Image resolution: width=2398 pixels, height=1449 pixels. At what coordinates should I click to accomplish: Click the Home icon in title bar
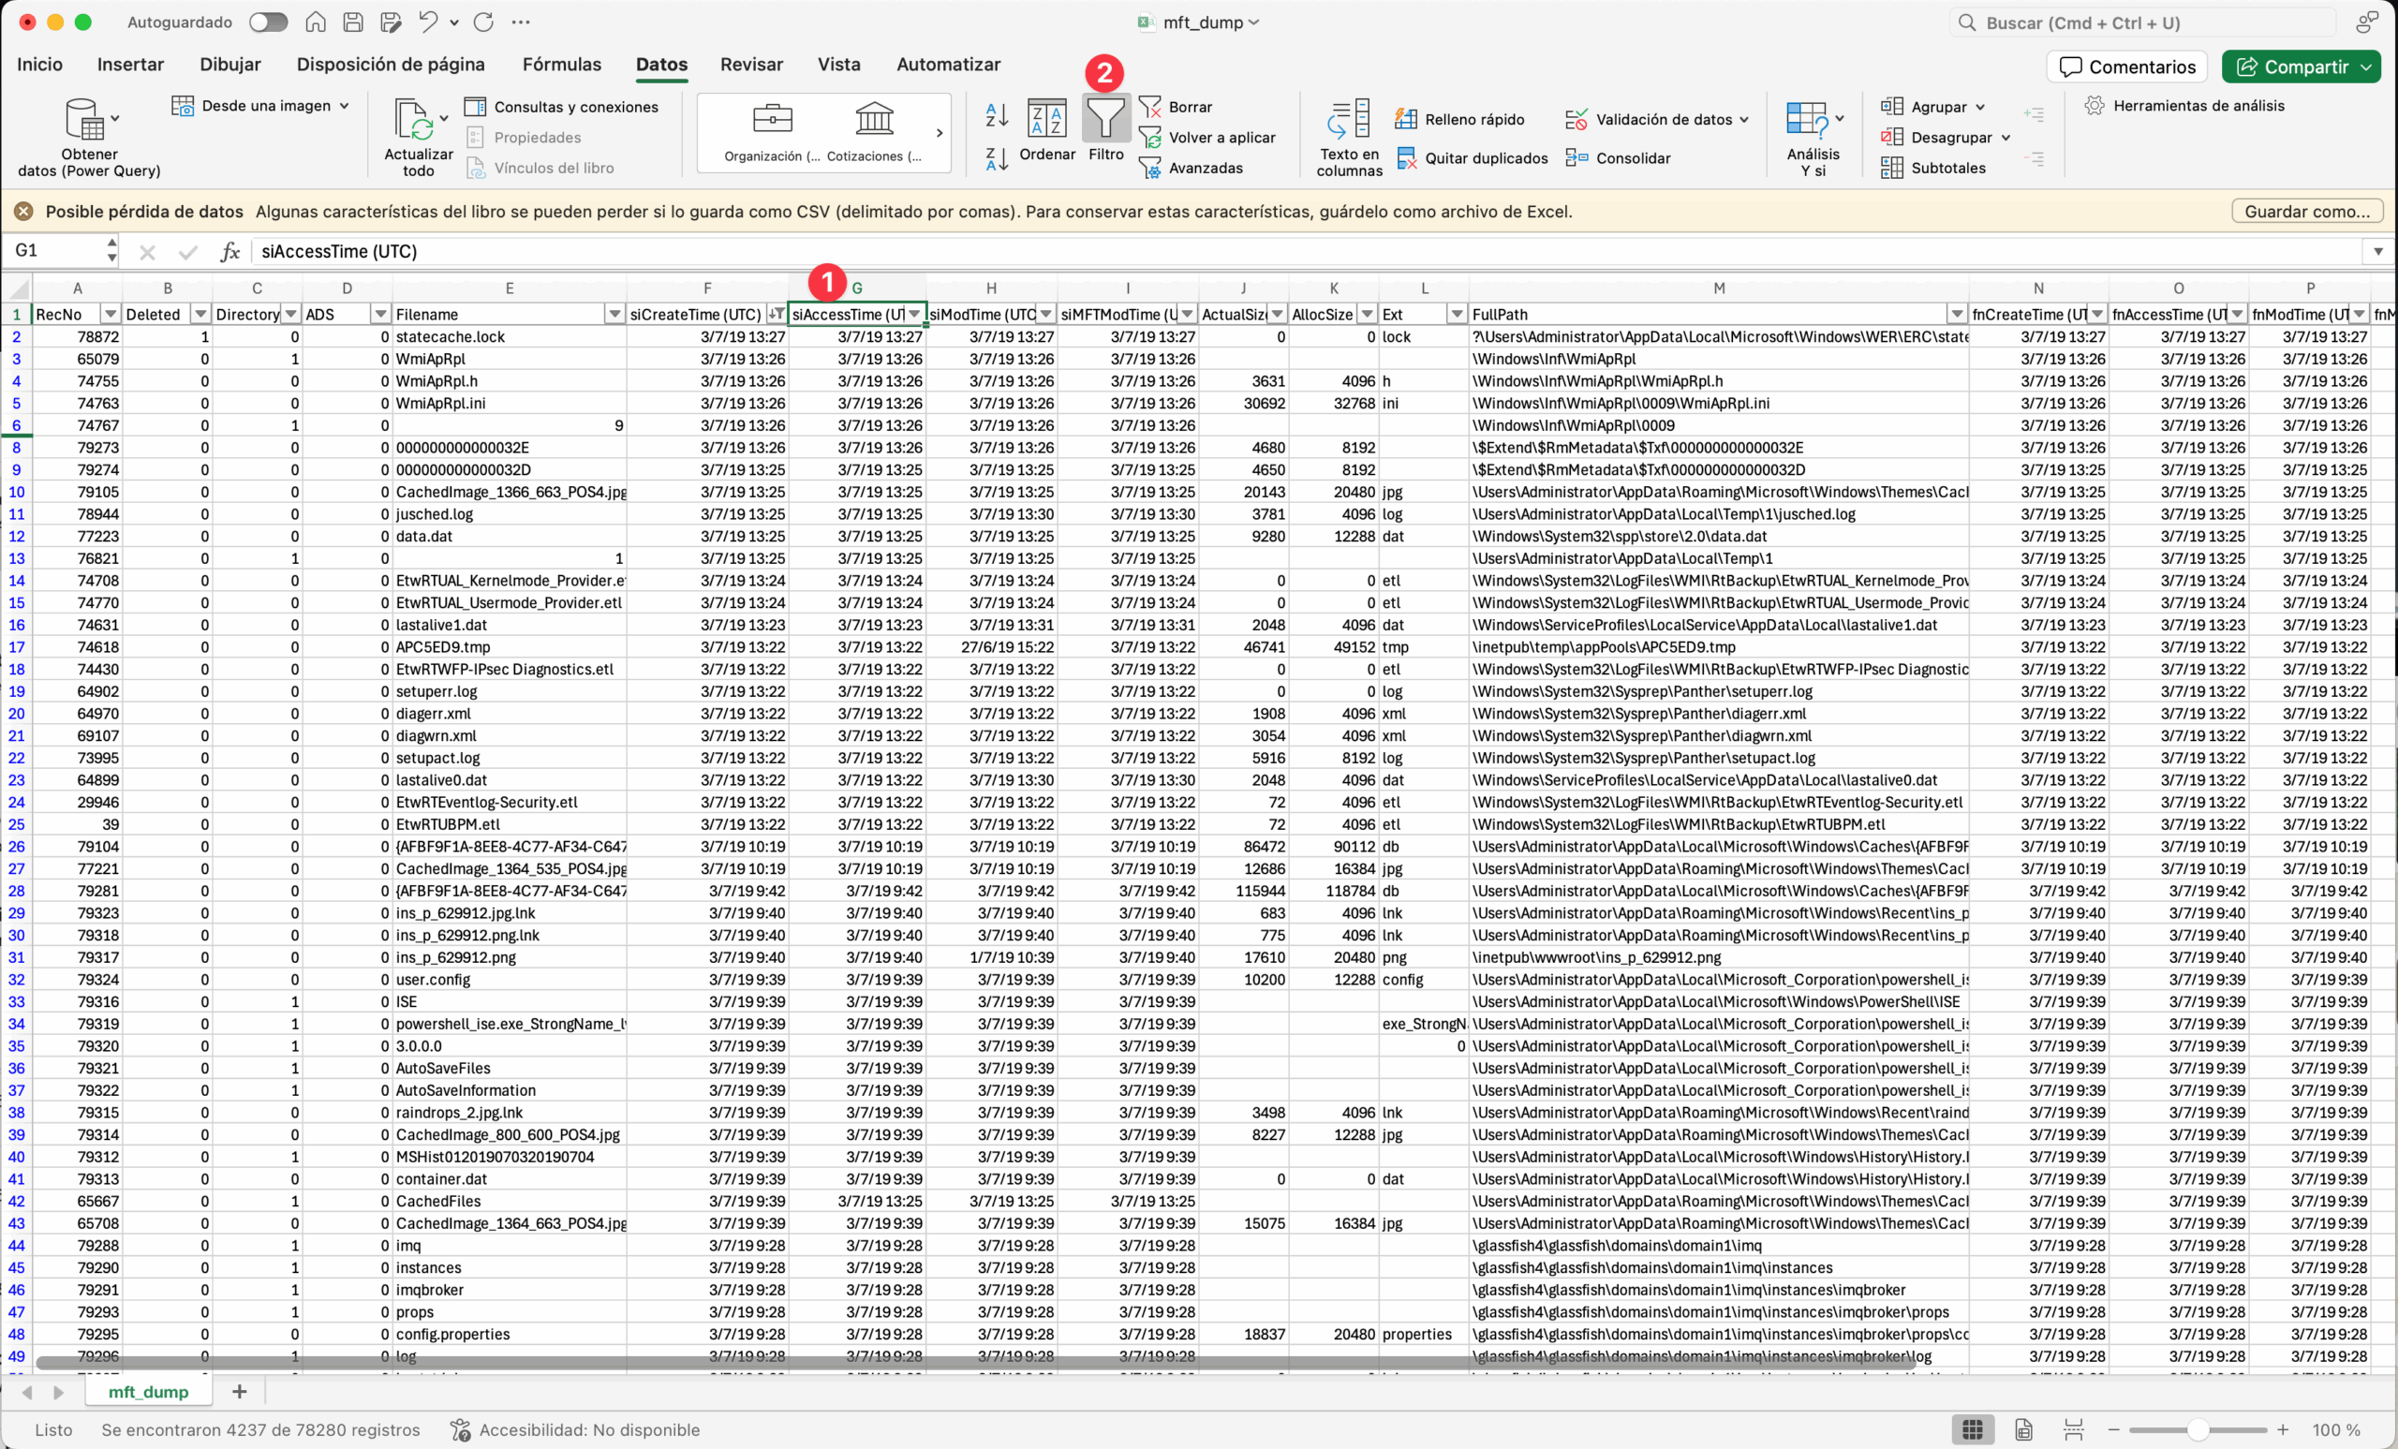coord(316,22)
